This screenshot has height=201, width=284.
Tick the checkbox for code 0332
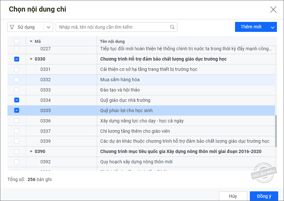pyautogui.click(x=17, y=80)
